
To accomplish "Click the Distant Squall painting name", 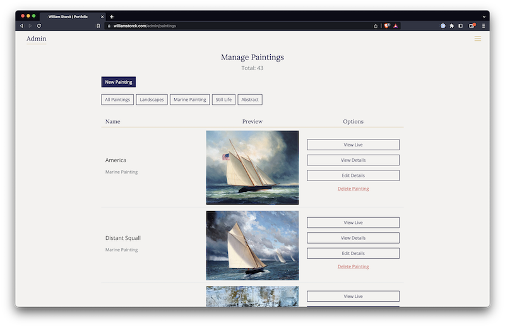I will pos(122,238).
